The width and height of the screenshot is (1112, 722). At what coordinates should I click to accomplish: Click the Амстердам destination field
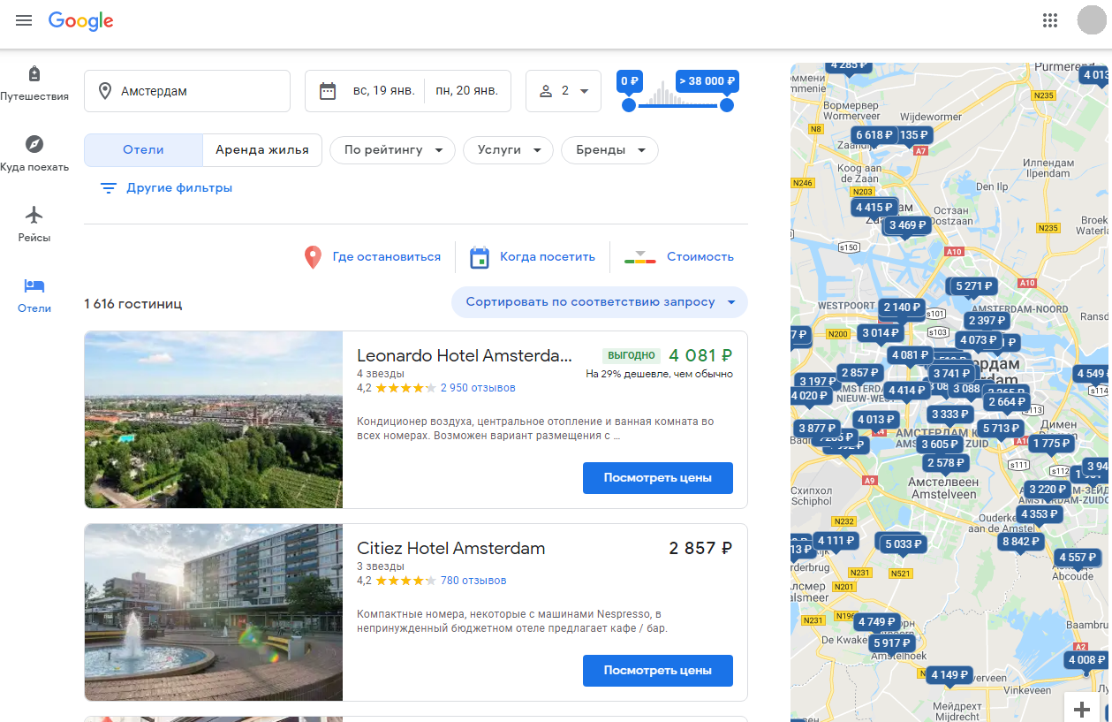click(x=187, y=91)
